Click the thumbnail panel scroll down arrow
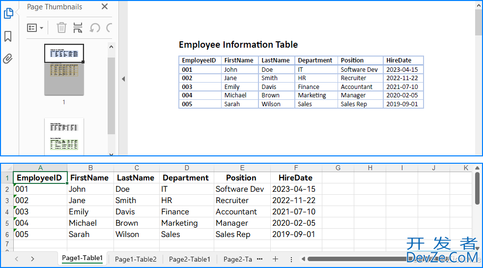483x268 pixels. pyautogui.click(x=111, y=154)
